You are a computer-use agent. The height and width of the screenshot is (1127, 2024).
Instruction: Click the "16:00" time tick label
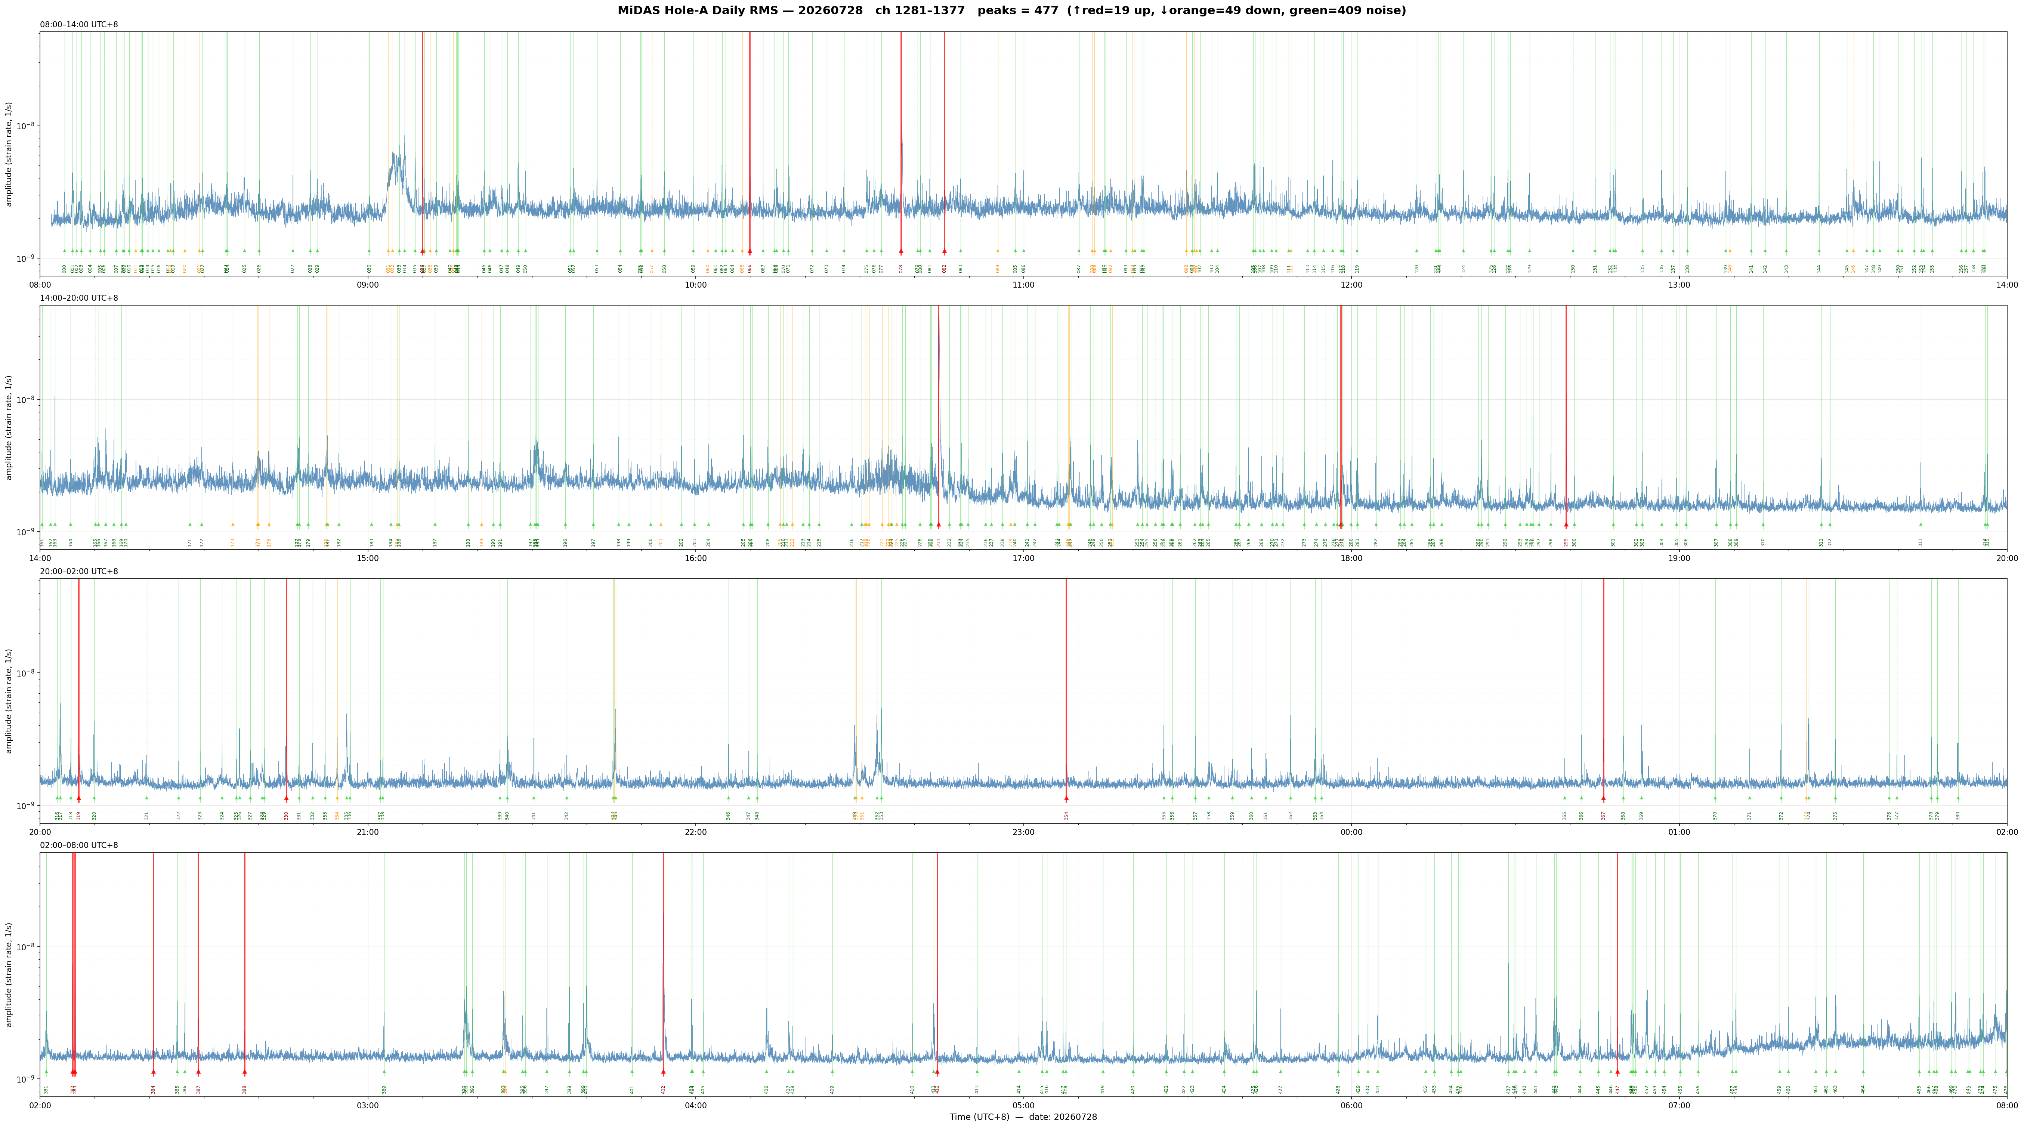[695, 558]
